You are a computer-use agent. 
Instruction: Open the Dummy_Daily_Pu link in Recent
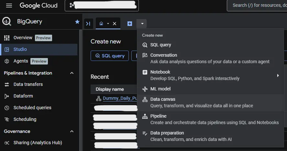[x=120, y=99]
